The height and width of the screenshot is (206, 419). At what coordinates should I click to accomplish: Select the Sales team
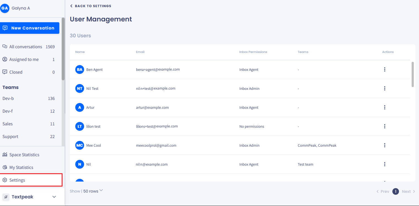tap(29, 124)
